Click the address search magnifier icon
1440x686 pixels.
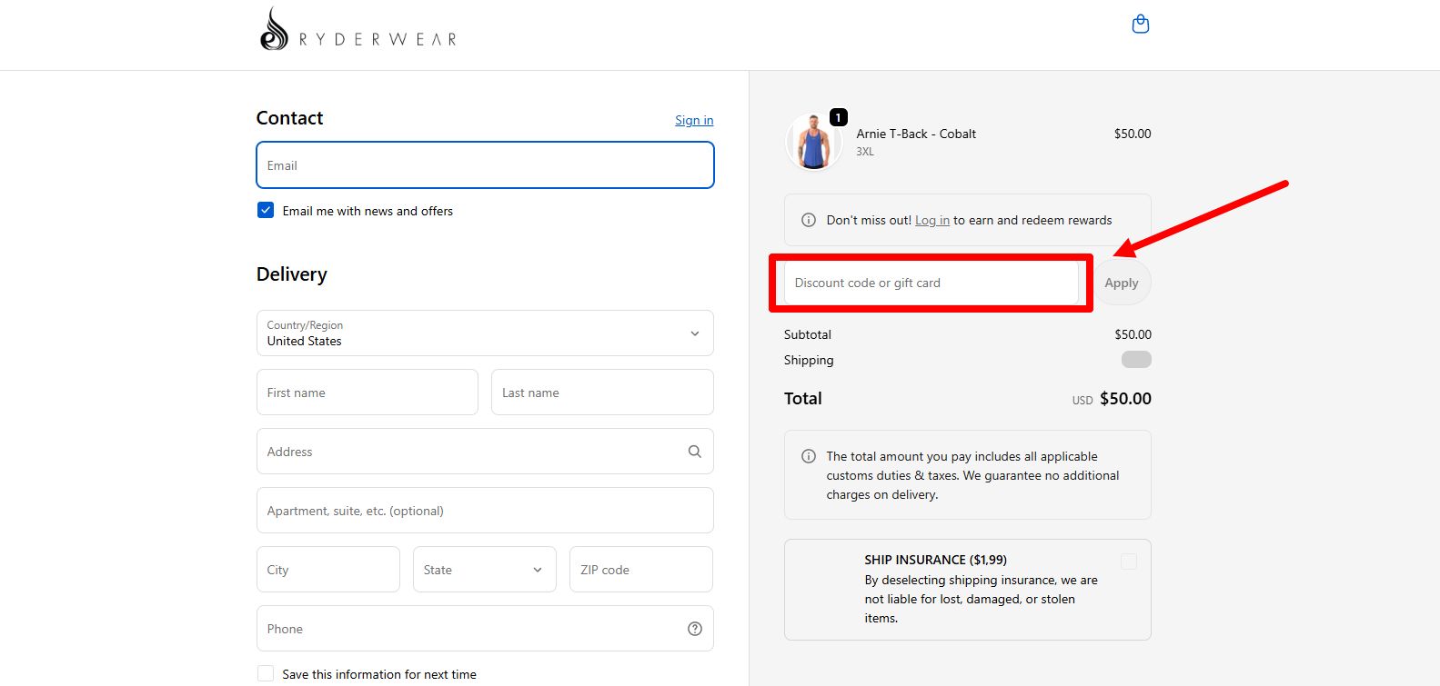[x=694, y=452]
